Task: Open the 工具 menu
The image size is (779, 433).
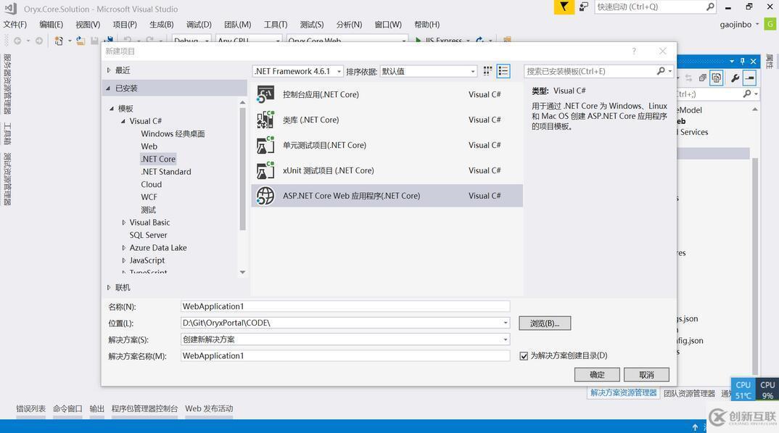Action: click(x=274, y=24)
